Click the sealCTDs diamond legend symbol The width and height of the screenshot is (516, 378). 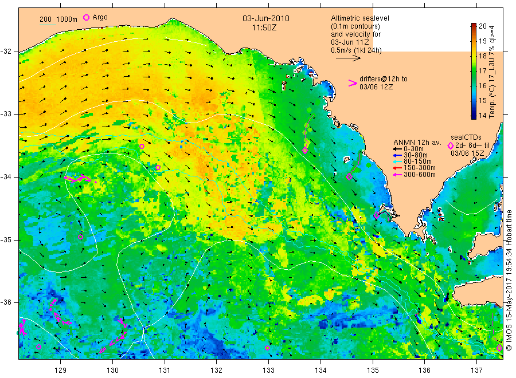point(451,145)
